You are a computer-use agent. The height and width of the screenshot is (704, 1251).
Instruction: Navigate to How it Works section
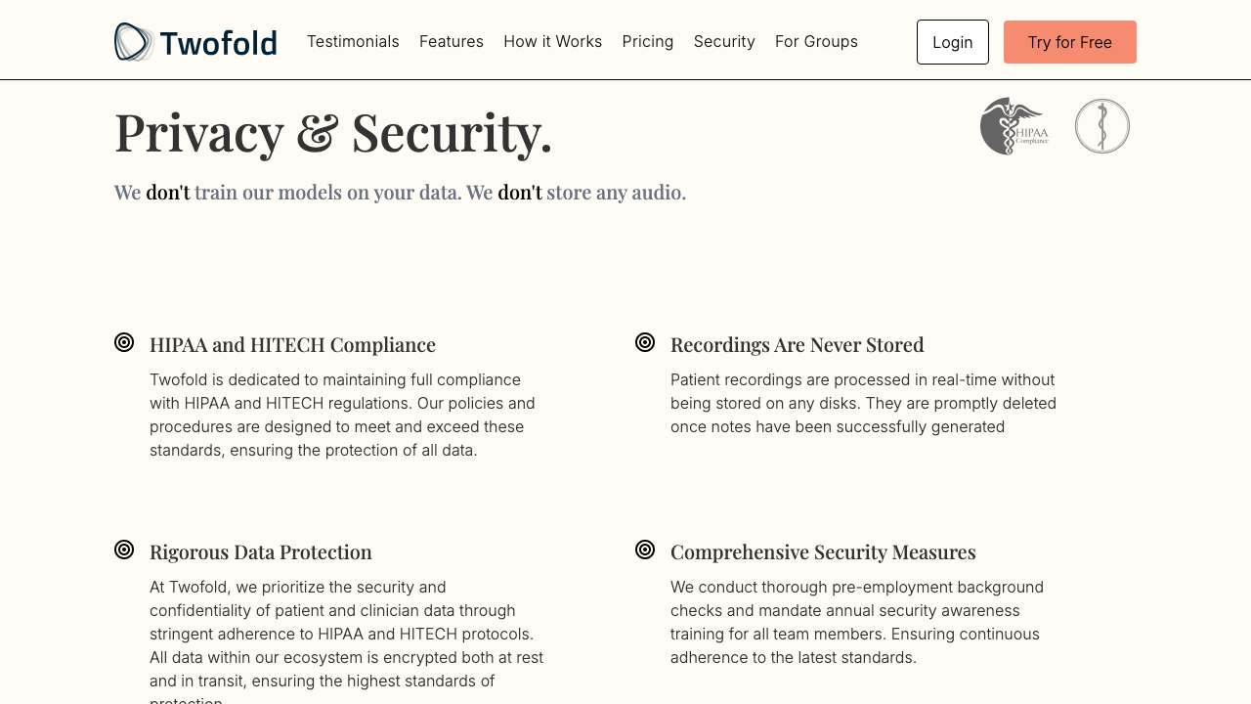click(x=553, y=41)
